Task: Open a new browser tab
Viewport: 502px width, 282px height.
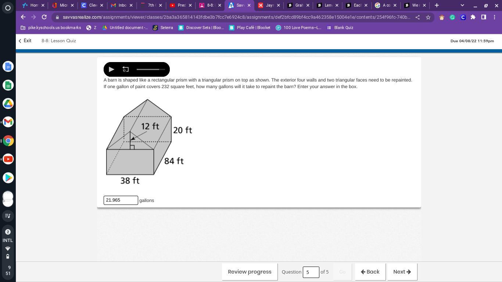Action: pyautogui.click(x=437, y=5)
